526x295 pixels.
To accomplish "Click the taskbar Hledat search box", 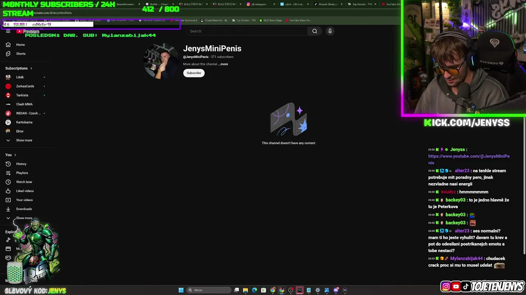I will coord(209,290).
